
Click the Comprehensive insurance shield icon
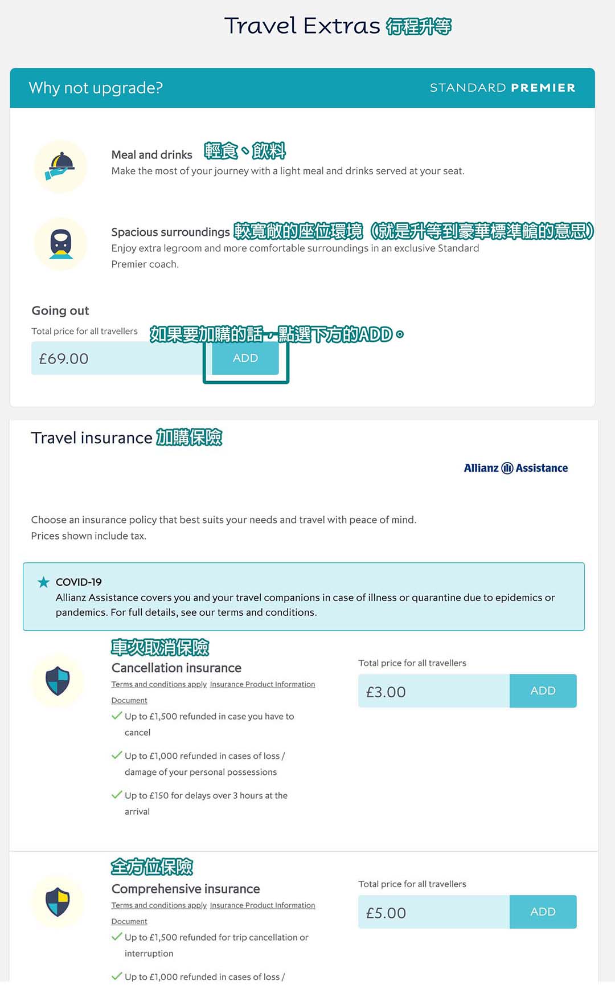point(58,902)
